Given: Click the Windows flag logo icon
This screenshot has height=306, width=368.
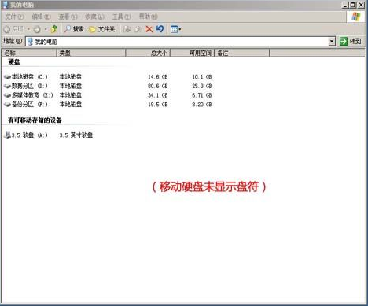Looking at the screenshot, I should [355, 17].
